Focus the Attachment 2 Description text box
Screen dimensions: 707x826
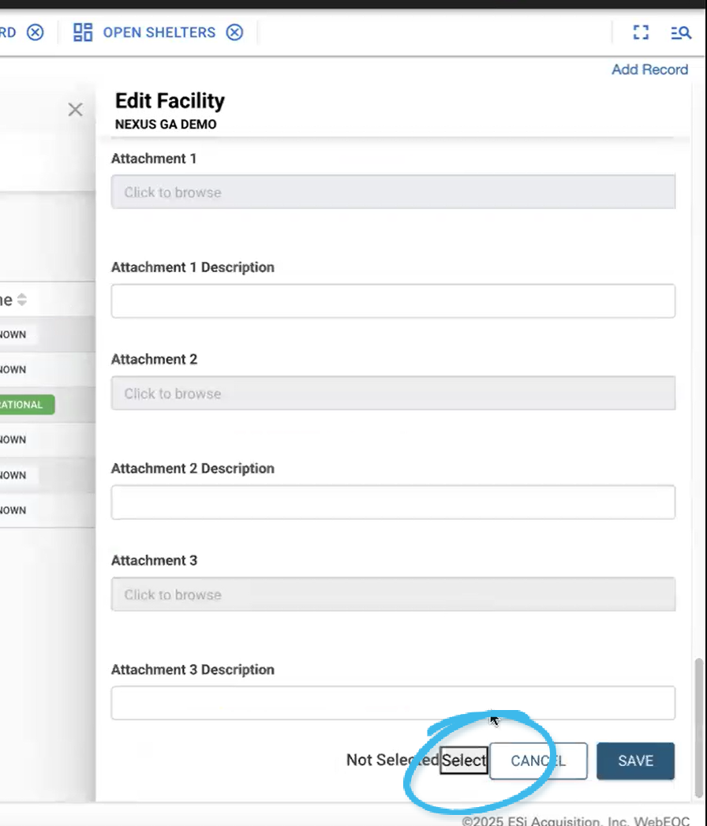[393, 503]
